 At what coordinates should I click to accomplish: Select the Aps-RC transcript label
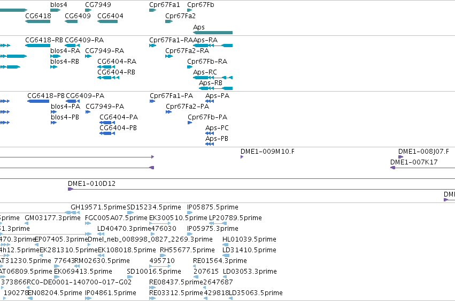click(x=205, y=72)
